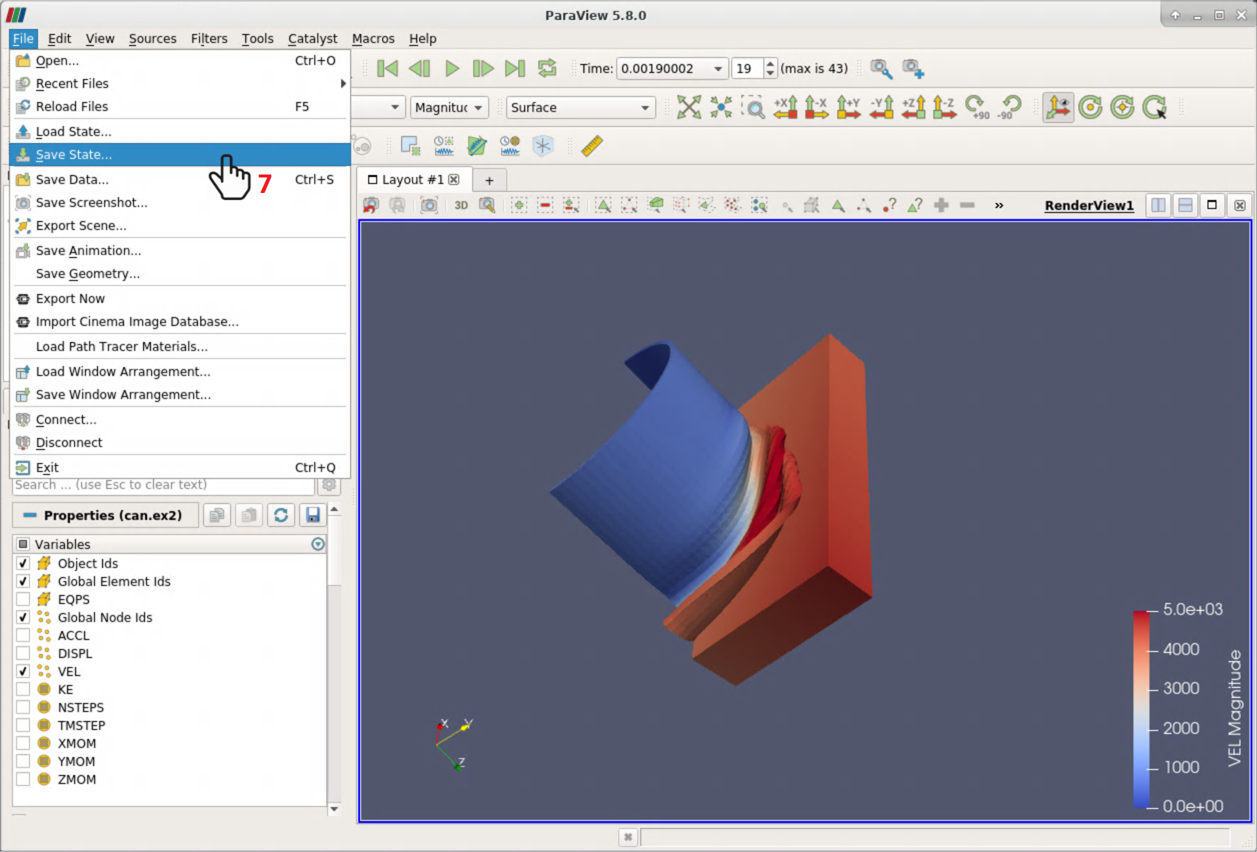The height and width of the screenshot is (852, 1257).
Task: Toggle orientation axes visibility
Action: (1057, 107)
